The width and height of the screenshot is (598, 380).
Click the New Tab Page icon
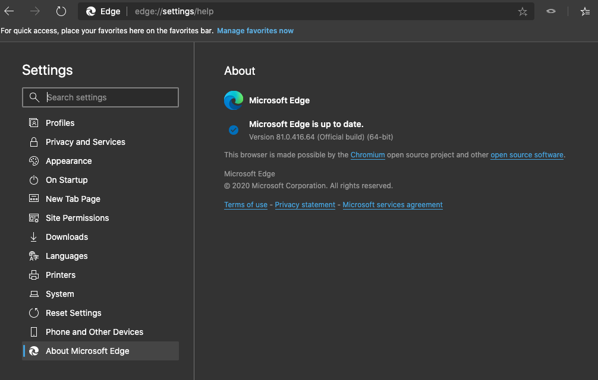pos(33,198)
